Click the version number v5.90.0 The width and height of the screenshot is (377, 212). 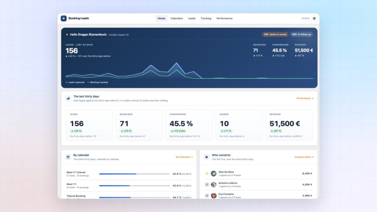(x=305, y=18)
